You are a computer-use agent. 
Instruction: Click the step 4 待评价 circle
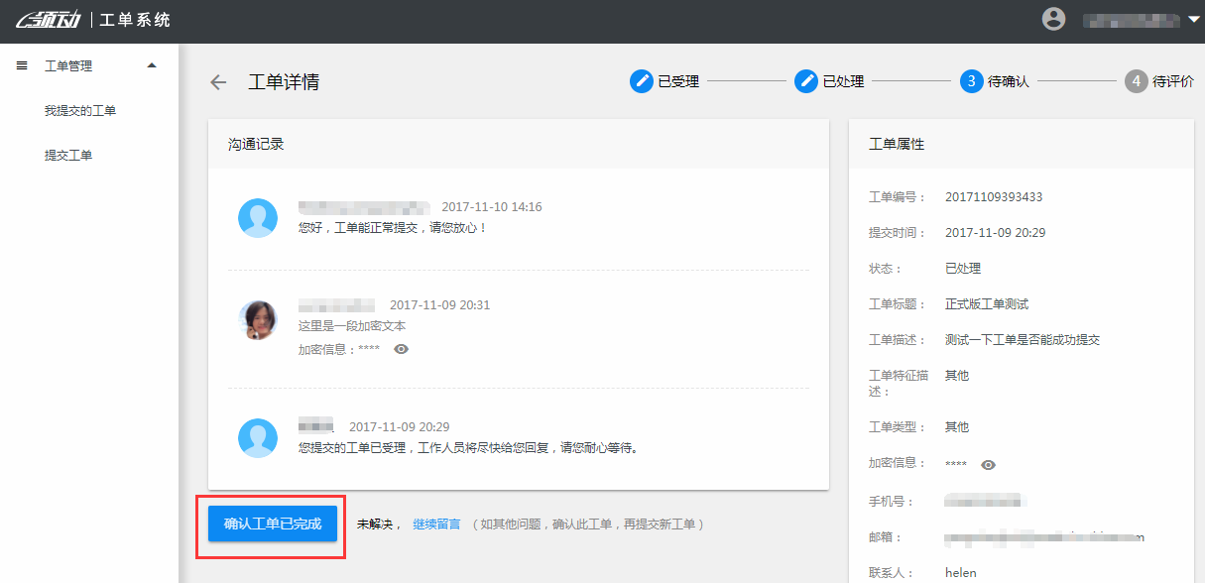1136,81
